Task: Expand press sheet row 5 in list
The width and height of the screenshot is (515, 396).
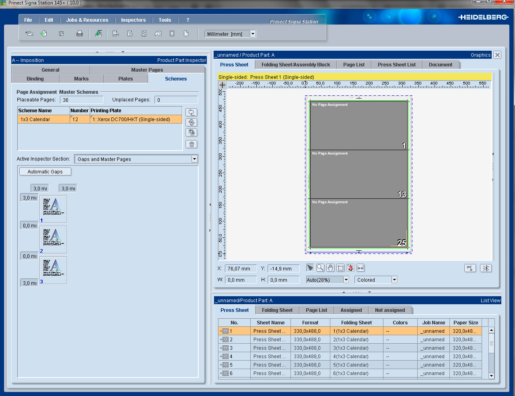Action: (221, 365)
